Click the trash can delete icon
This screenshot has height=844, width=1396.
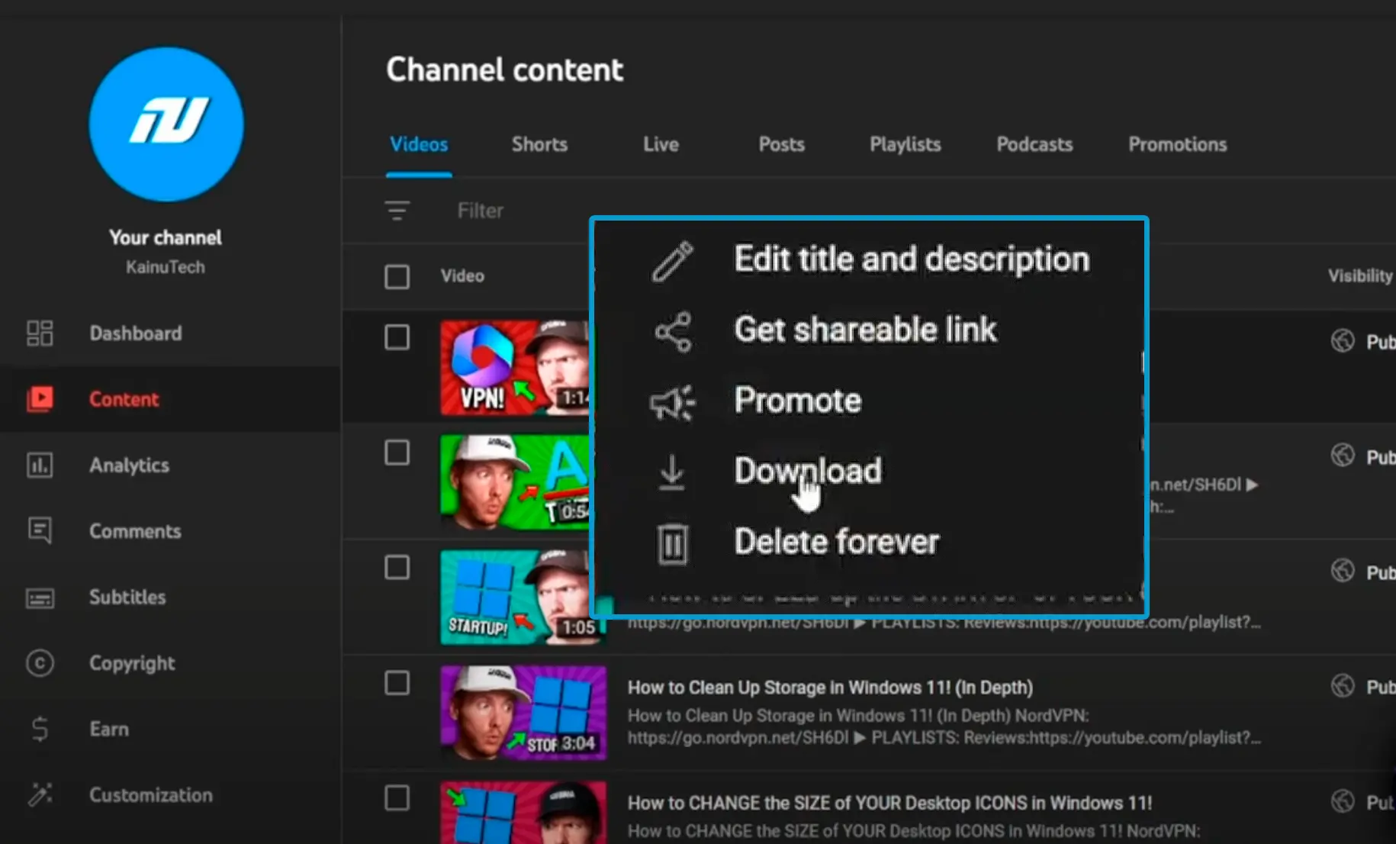(x=672, y=544)
